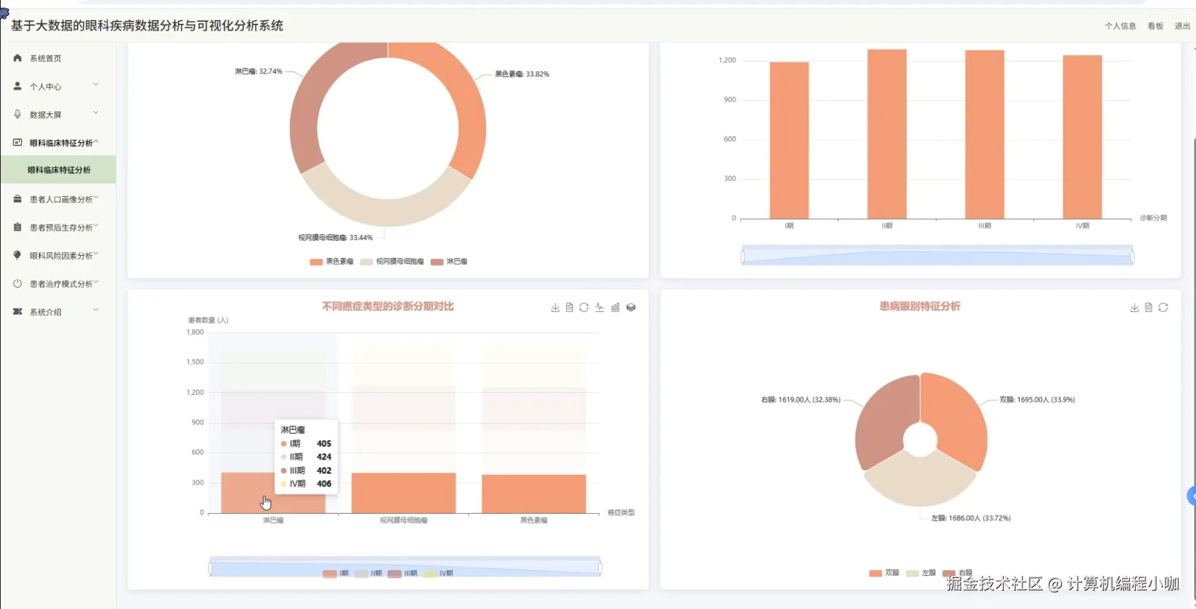Expand the 系统介绍 chevron
1196x609 pixels.
[96, 310]
